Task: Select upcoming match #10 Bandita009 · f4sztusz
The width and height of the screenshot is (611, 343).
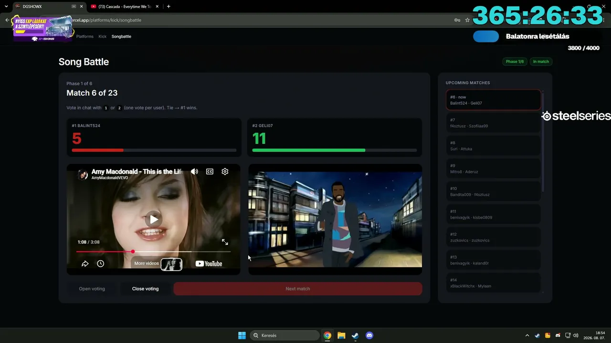Action: (494, 192)
